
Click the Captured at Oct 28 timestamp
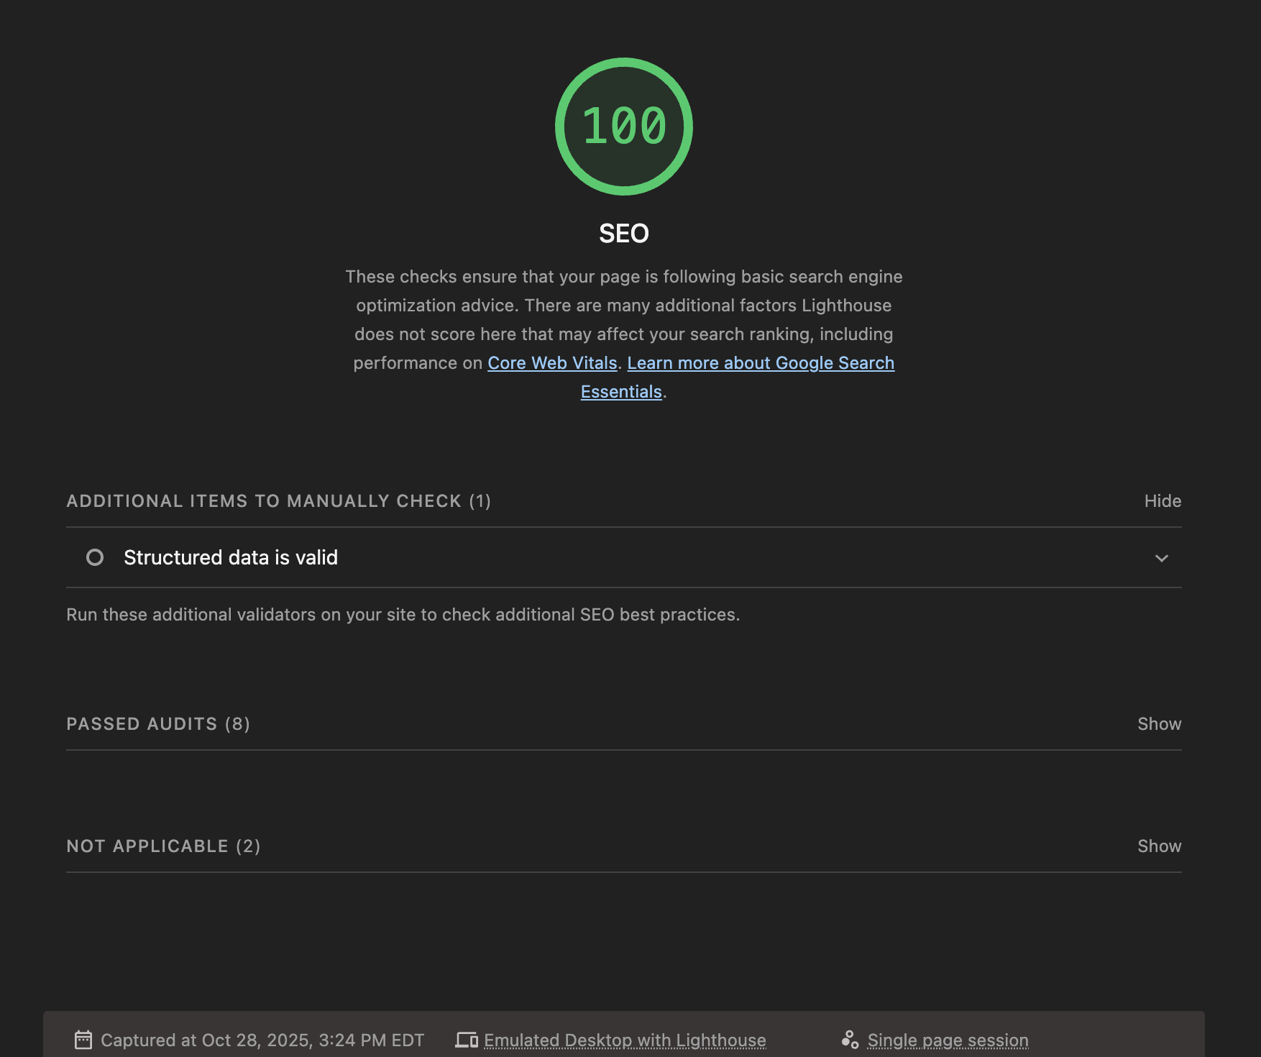tap(262, 1040)
